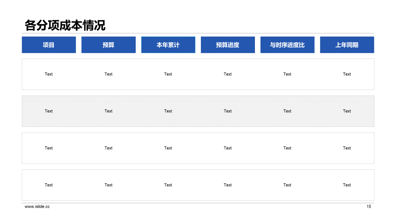Image resolution: width=396 pixels, height=223 pixels.
Task: Click the Text cell under 本年累计 in second row
Action: click(168, 111)
